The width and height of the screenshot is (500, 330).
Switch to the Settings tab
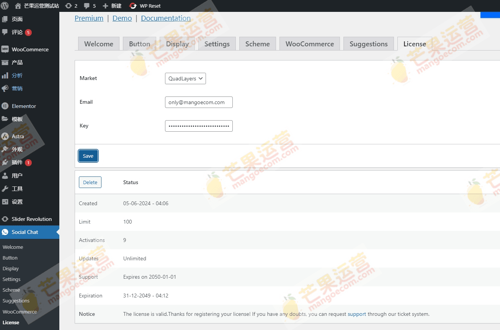click(x=217, y=44)
